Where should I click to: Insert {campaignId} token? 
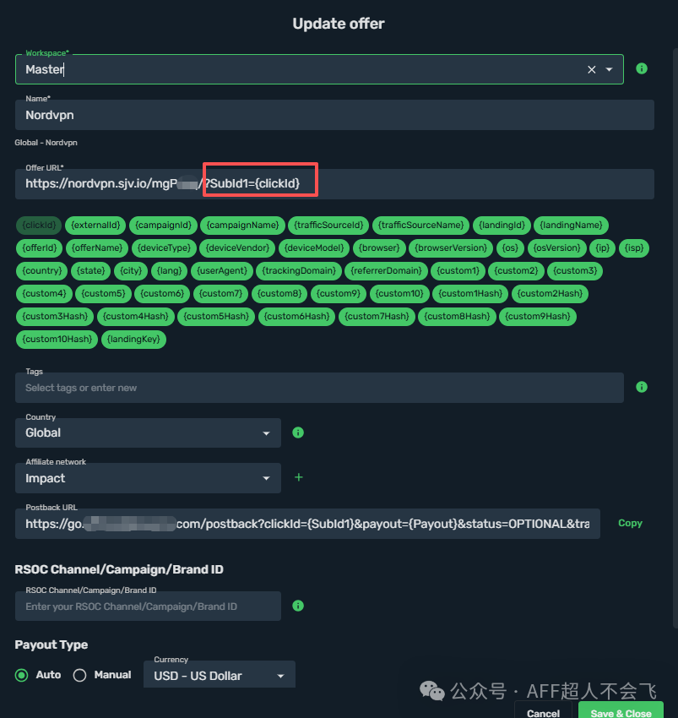click(164, 226)
